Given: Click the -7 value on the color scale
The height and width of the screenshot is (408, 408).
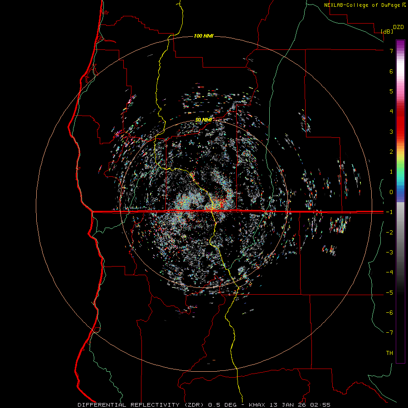Looking at the screenshot, I should tap(389, 333).
